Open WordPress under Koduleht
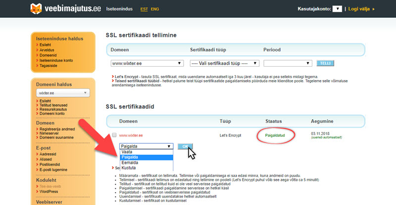Viewport: 396px width, 205px height. [x=49, y=192]
